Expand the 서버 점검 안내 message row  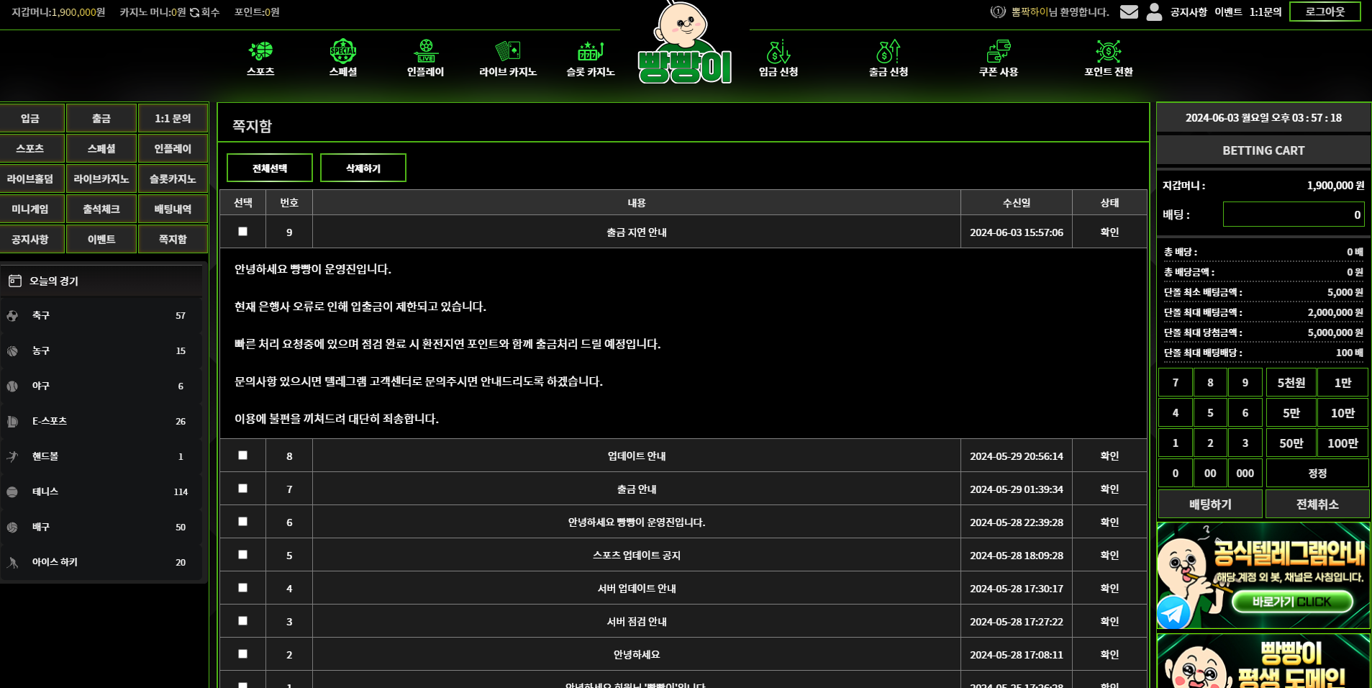click(x=636, y=622)
